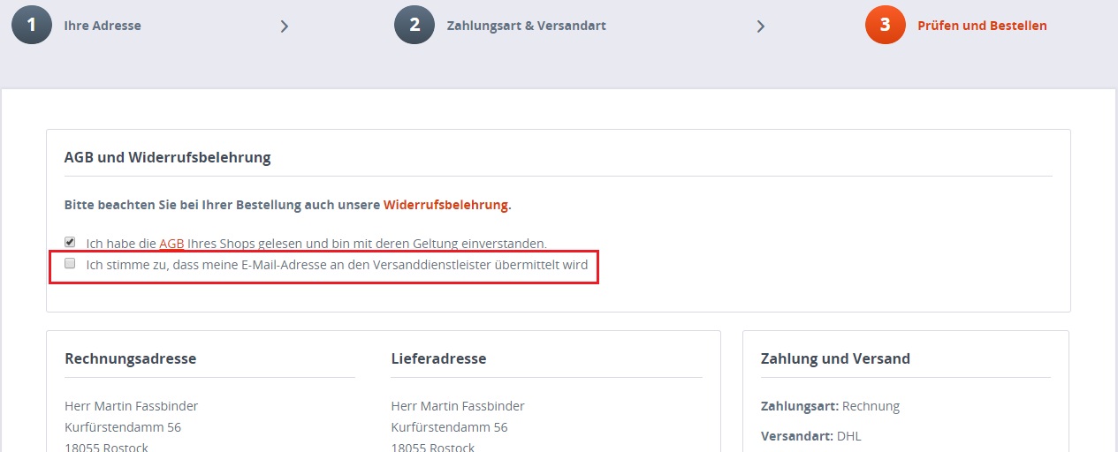1118x452 pixels.
Task: Click chevron after 'Ihre Adresse'
Action: pos(284,26)
